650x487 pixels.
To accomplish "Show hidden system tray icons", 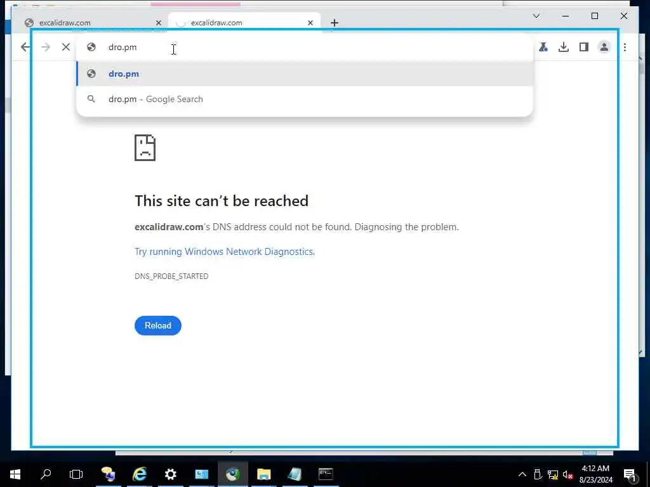I will (x=522, y=474).
